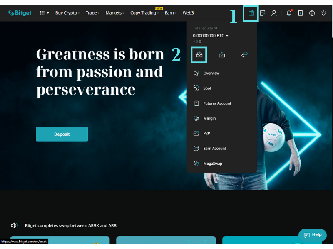Open the wallet assets icon

tap(251, 13)
